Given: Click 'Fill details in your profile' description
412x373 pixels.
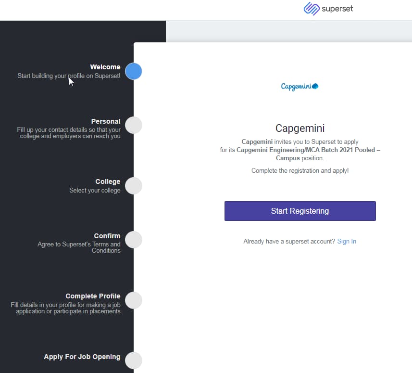Looking at the screenshot, I should (x=66, y=308).
